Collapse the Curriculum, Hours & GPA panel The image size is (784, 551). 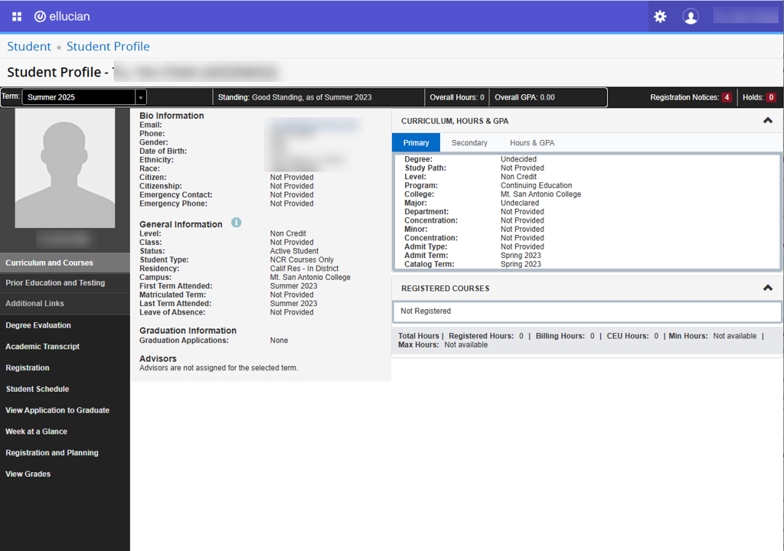(767, 121)
